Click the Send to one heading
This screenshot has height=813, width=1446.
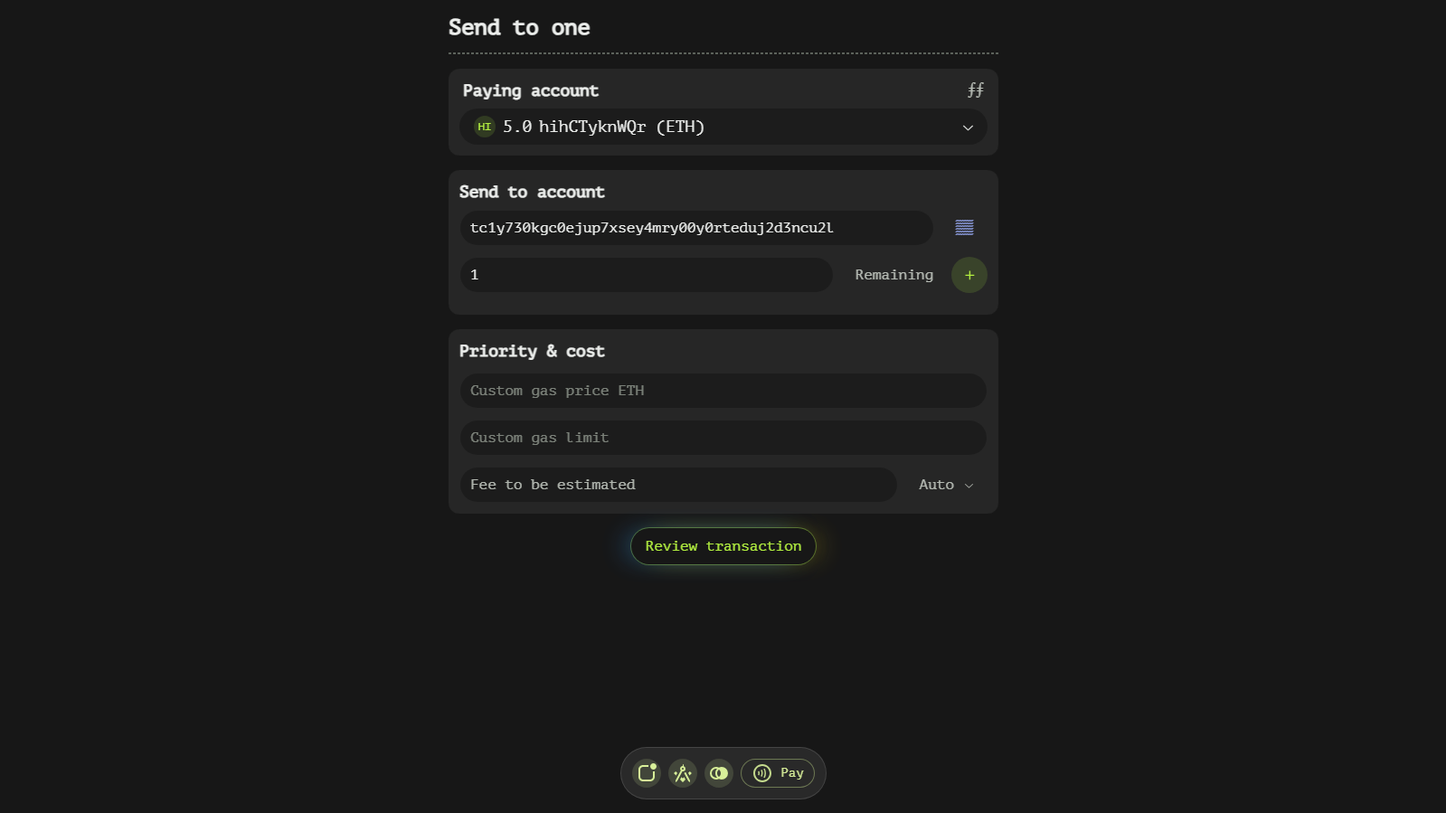(x=519, y=28)
